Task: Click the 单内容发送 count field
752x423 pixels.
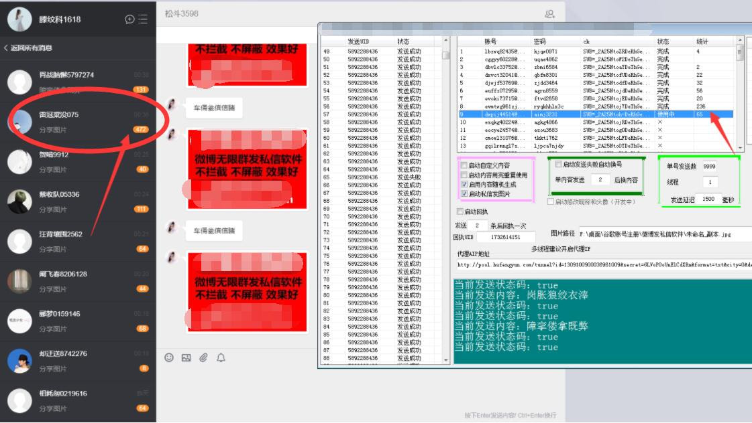Action: (x=600, y=179)
